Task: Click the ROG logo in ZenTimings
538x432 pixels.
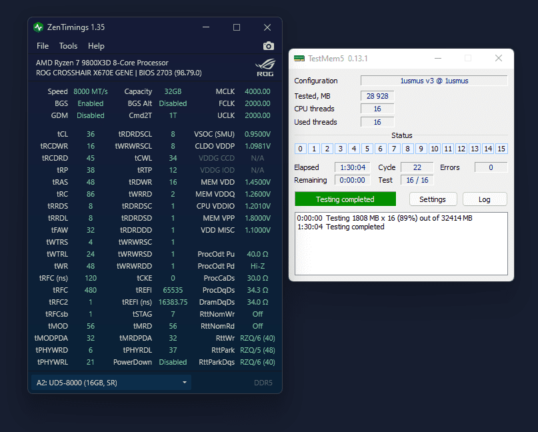Action: tap(265, 67)
